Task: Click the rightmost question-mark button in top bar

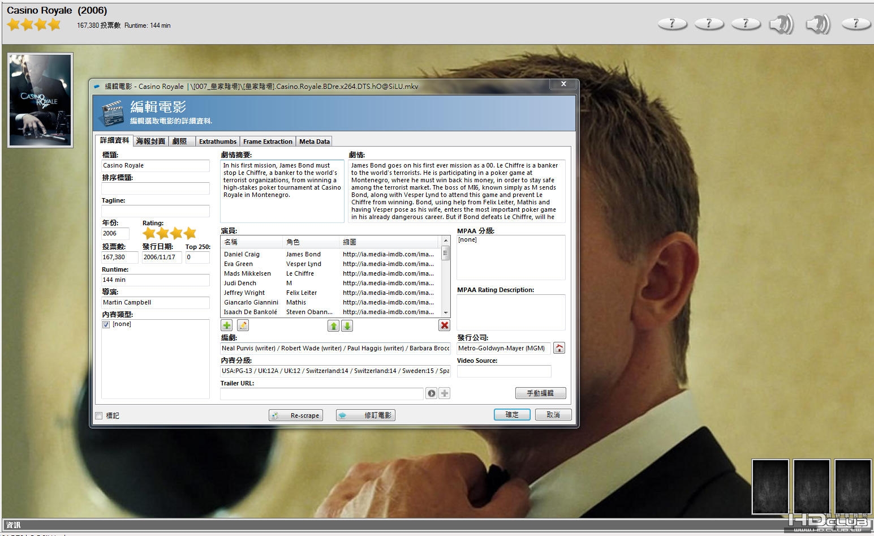Action: (855, 24)
